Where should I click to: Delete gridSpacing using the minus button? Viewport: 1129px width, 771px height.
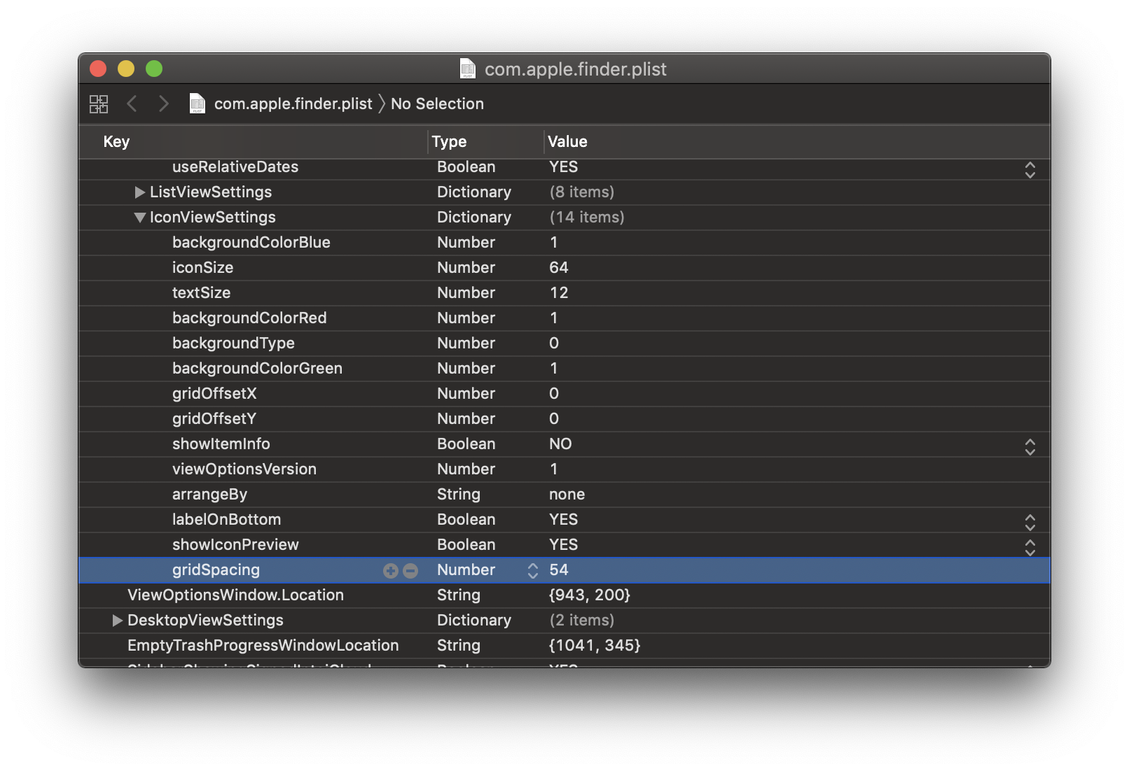click(x=410, y=571)
